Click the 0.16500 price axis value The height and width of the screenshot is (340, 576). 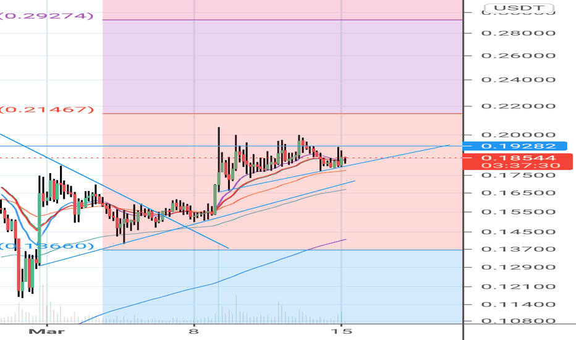coord(519,193)
